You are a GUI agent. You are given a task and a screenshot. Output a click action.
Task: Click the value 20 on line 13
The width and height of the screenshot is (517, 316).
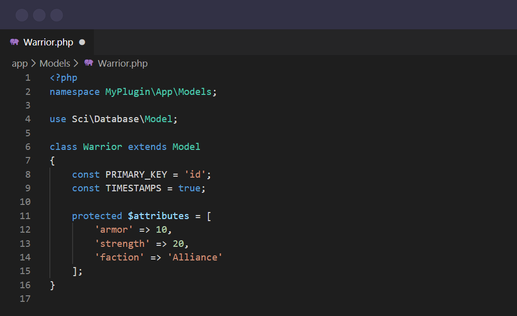tap(178, 243)
